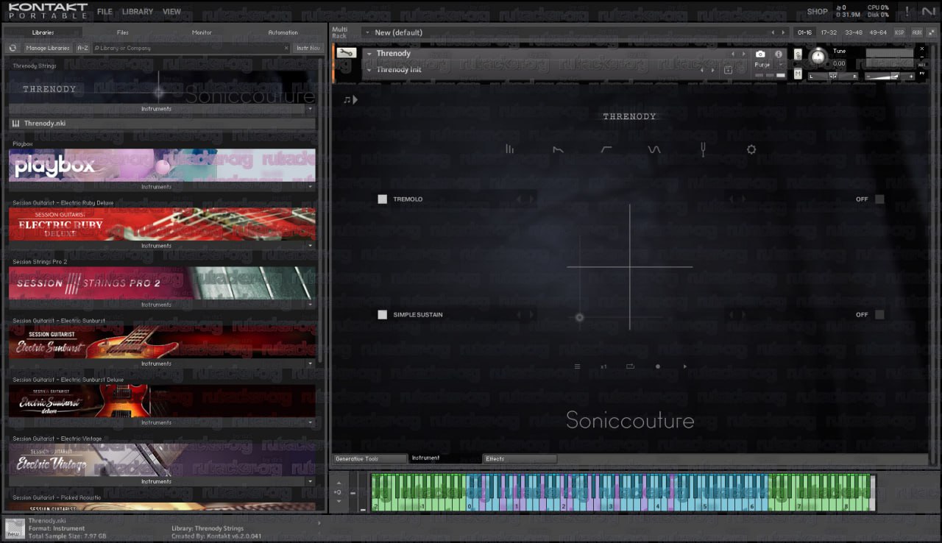Viewport: 942px width, 543px height.
Task: Toggle the KSP button
Action: click(899, 32)
